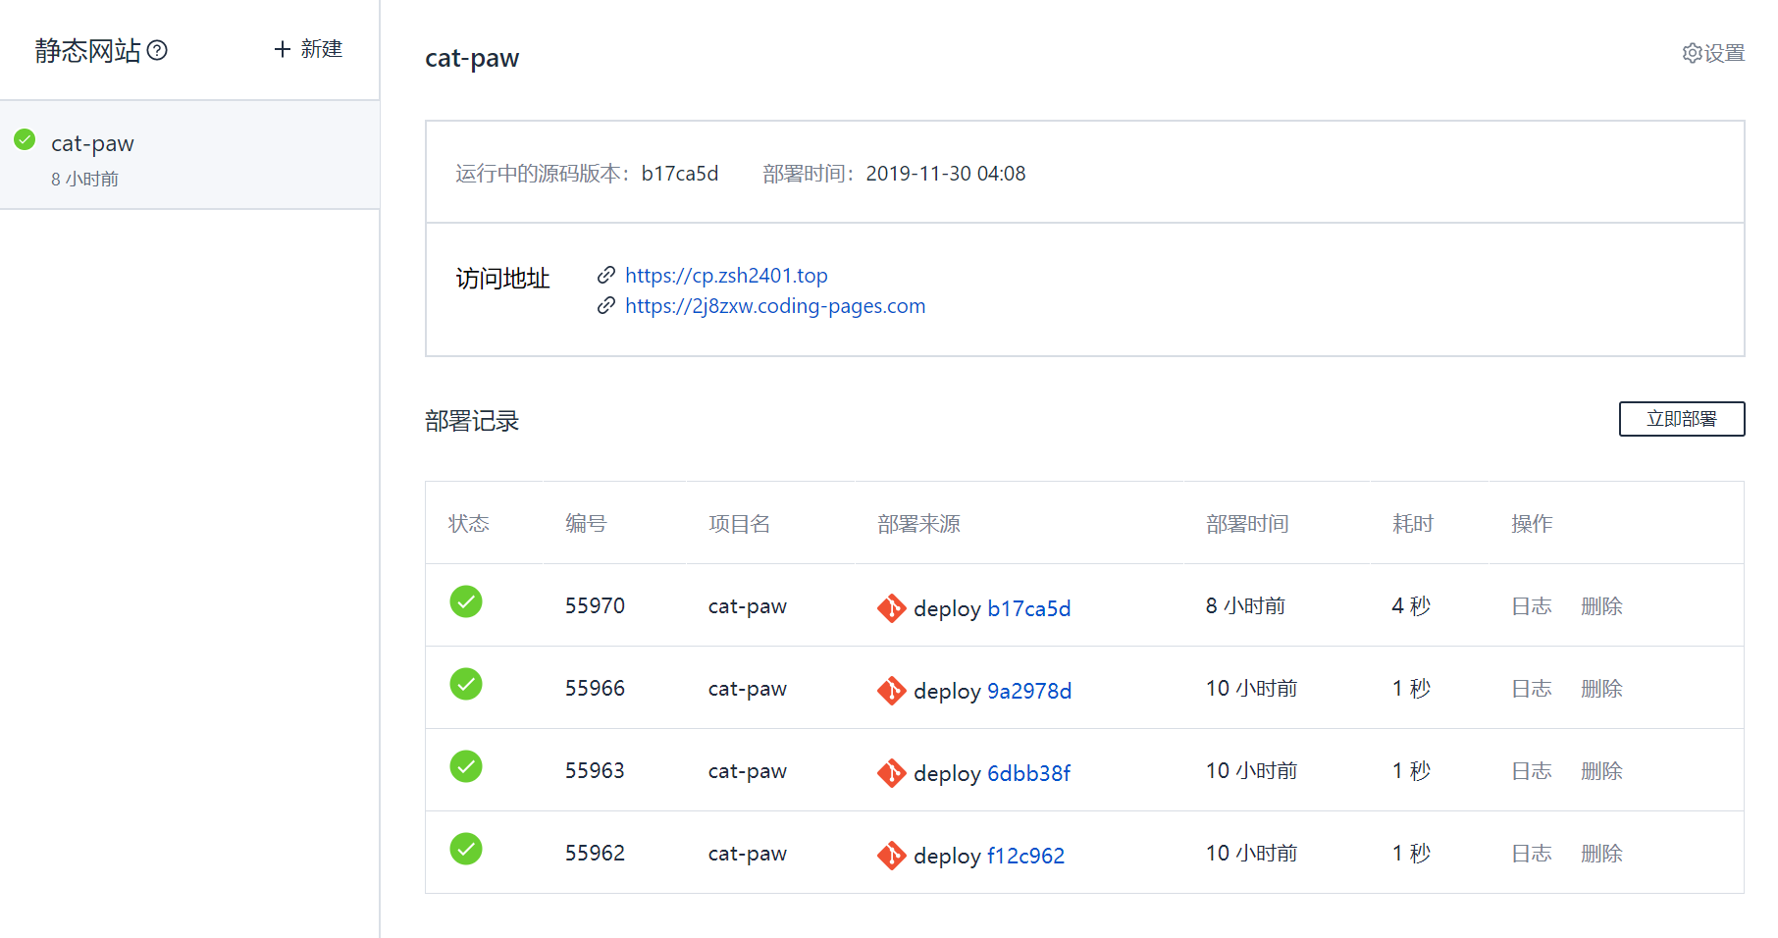Click success status icon for deployment 55970
Image resolution: width=1778 pixels, height=938 pixels.
[x=466, y=601]
